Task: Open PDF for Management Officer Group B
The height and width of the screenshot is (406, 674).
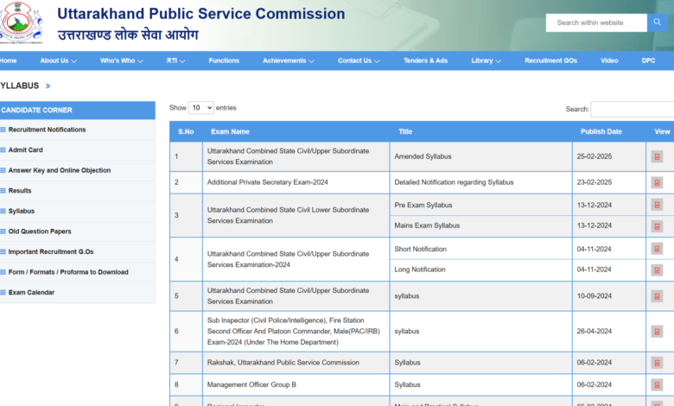Action: [657, 384]
